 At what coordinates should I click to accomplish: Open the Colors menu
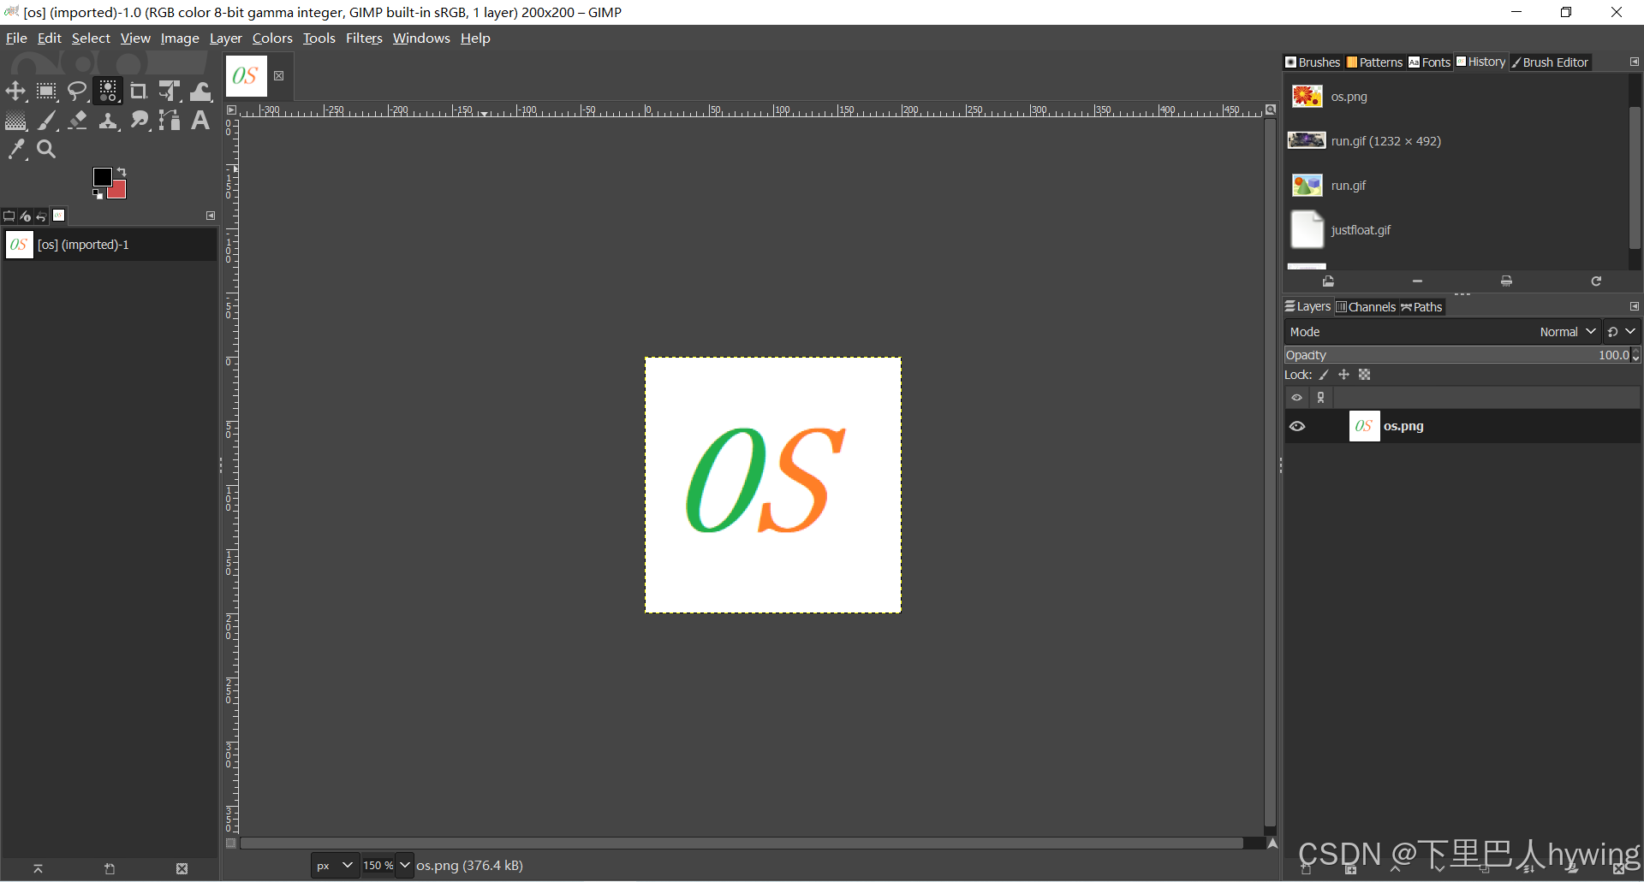pos(272,38)
